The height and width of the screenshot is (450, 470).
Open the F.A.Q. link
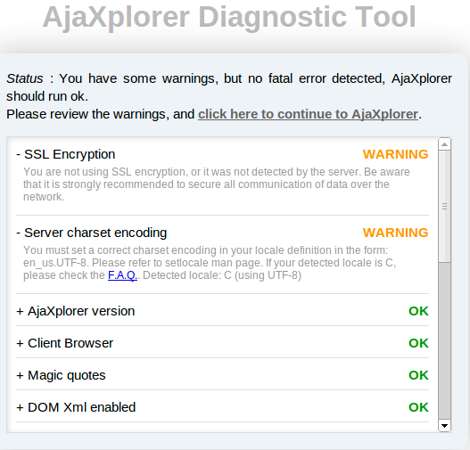[122, 275]
